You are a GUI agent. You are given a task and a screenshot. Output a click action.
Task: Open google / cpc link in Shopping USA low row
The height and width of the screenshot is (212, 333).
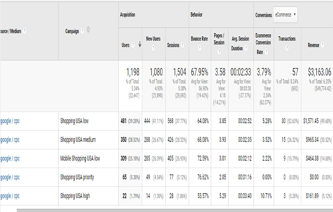[10, 121]
